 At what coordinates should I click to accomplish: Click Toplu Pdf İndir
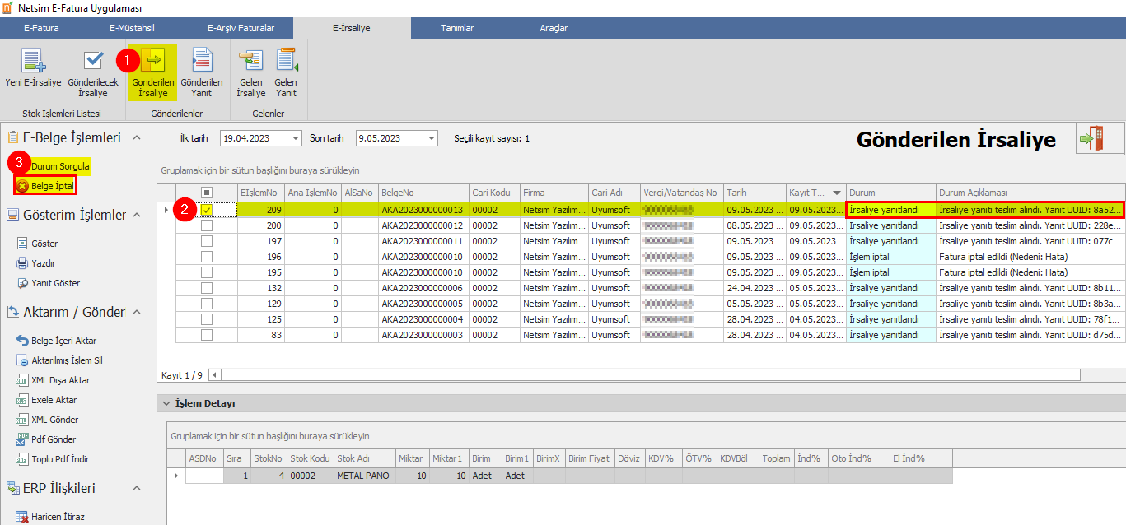coord(53,459)
